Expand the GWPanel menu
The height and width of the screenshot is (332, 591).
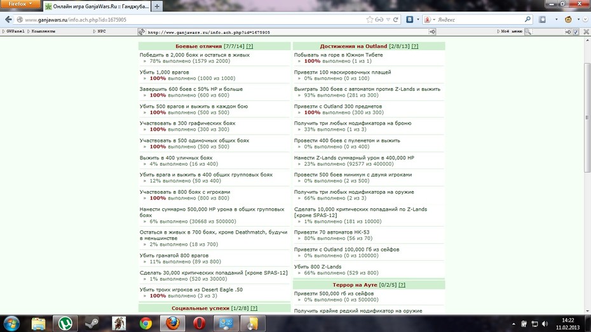coord(13,31)
